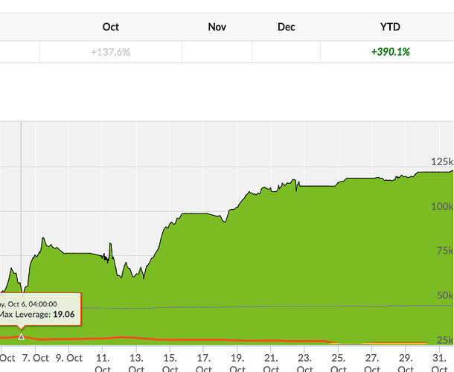Image resolution: width=454 pixels, height=372 pixels.
Task: Click the 13. Oct x-axis label
Action: click(136, 364)
